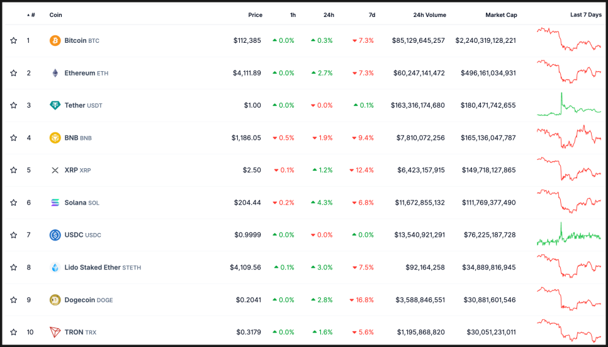Click the Bitcoin coin logo icon
608x347 pixels.
[x=55, y=41]
